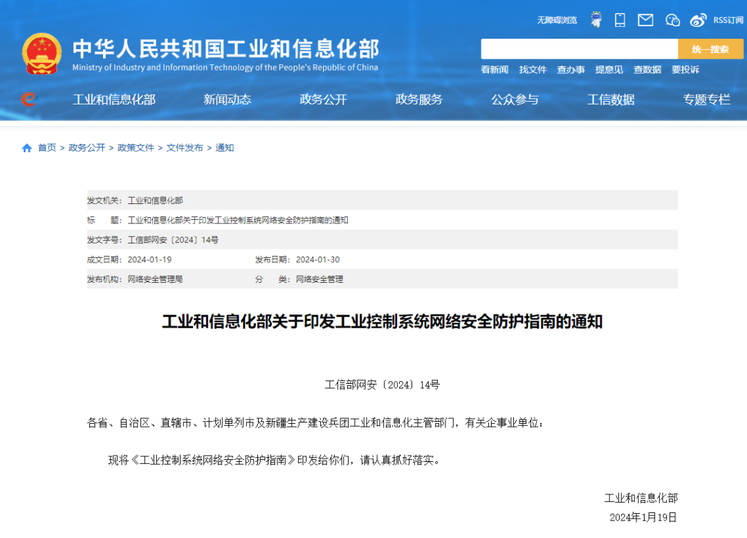
Task: Open the accessibility robot assistant icon
Action: [596, 19]
